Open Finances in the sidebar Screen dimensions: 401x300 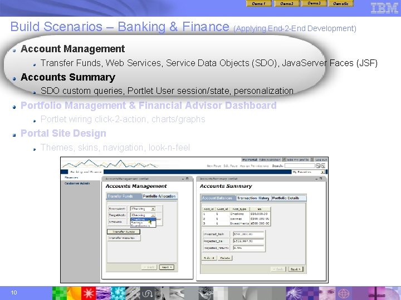71,178
